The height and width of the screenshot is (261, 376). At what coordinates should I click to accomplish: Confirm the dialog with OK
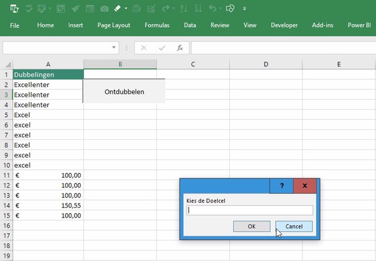coord(252,226)
